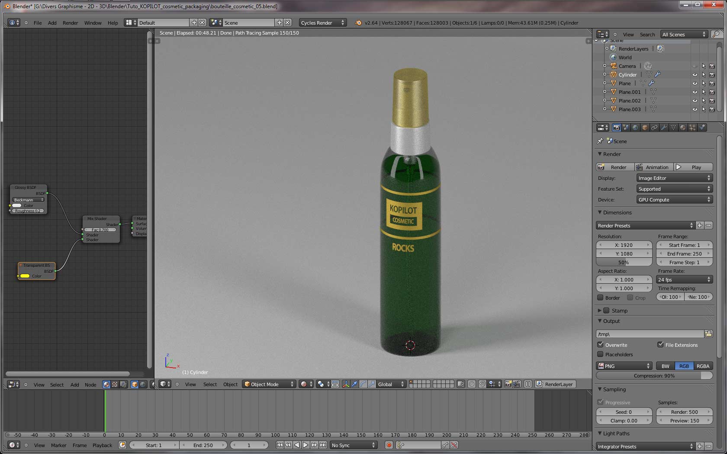Expand the Camera item in outliner
Image resolution: width=727 pixels, height=454 pixels.
coord(605,66)
